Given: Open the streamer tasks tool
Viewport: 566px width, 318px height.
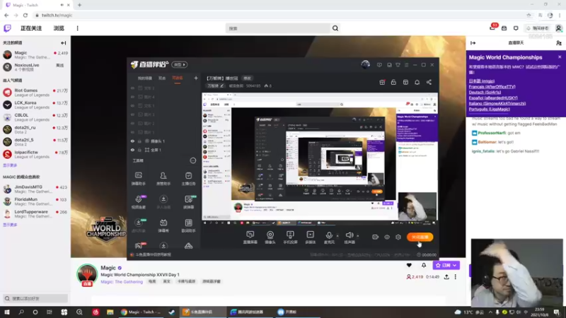Looking at the screenshot, I should tap(188, 179).
